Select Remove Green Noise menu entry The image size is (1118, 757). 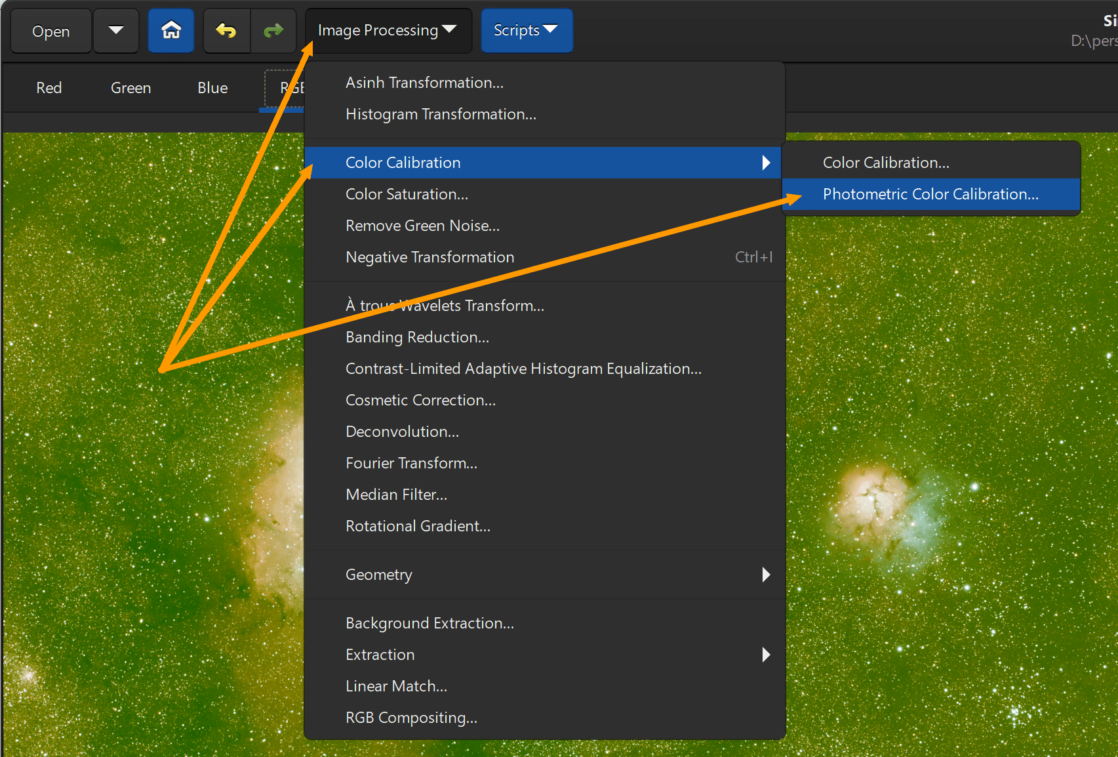422,226
